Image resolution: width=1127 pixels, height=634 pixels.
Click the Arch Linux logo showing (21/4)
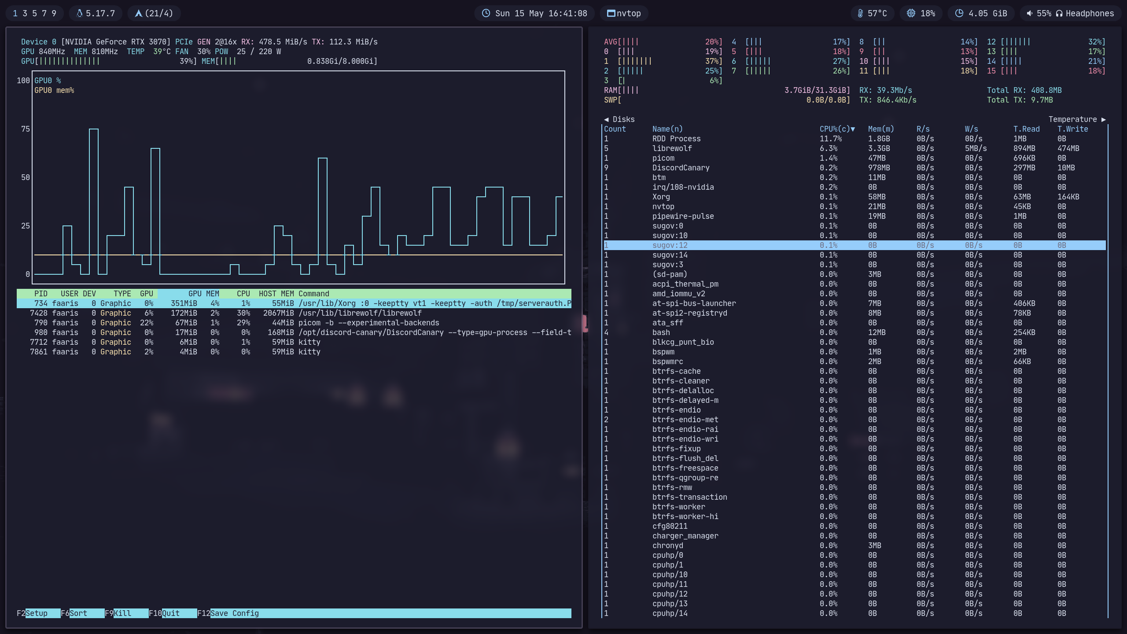point(139,13)
